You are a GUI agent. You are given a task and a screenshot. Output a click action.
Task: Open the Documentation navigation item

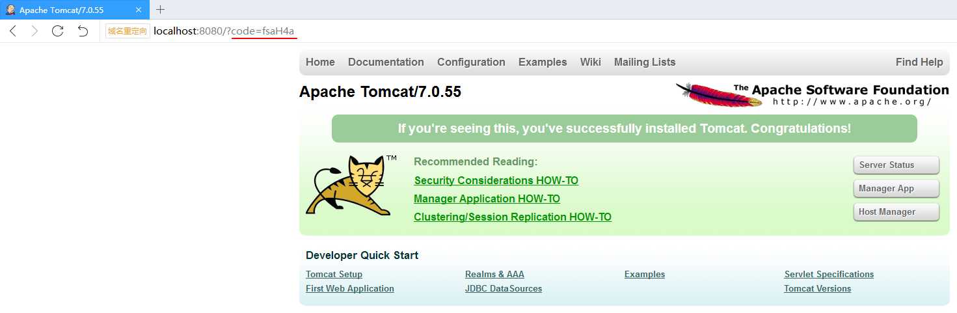point(386,62)
